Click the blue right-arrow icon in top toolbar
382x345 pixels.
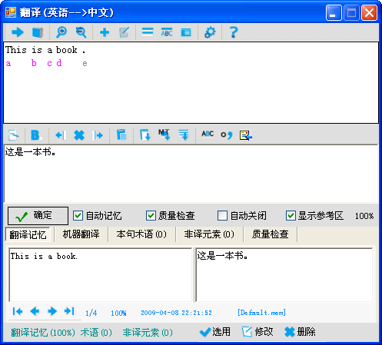18,32
